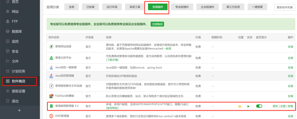The width and height of the screenshot is (297, 119).
Task: Click the Fail2ban防爆破 icon
Action: click(51, 96)
